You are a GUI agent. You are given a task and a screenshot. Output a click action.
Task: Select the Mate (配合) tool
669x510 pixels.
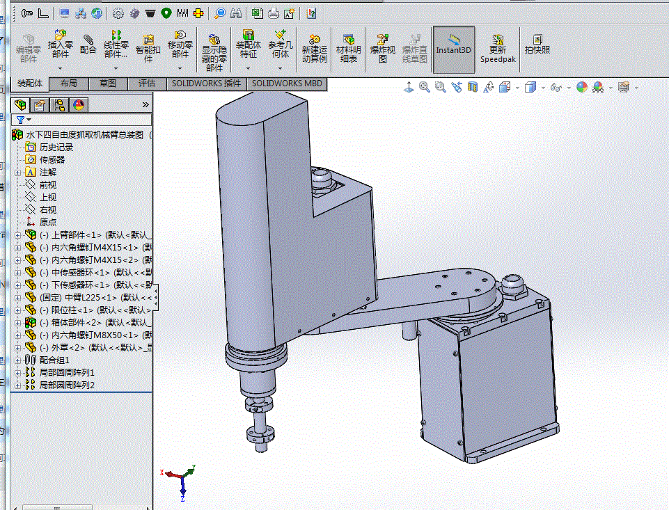(x=88, y=44)
